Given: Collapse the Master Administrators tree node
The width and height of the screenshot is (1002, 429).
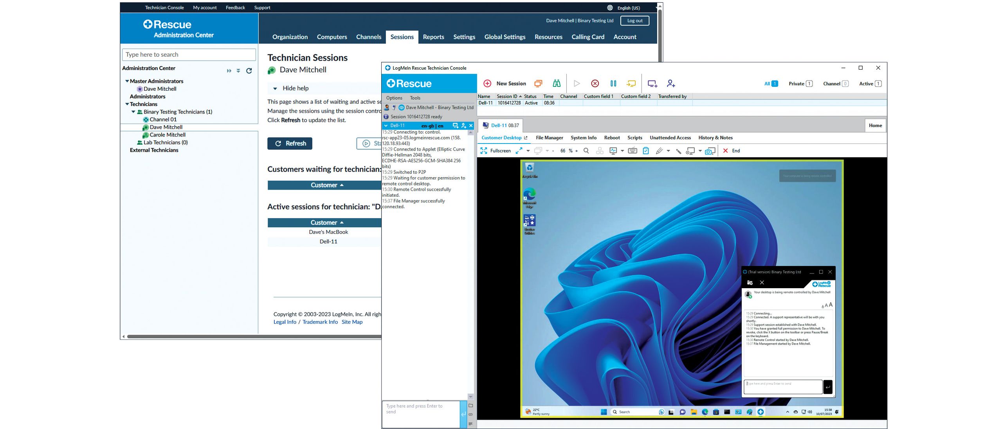Looking at the screenshot, I should (127, 81).
